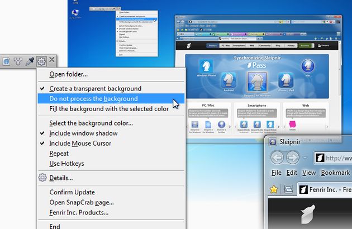
Task: Select the eyedropper color picker tool
Action: 30,61
